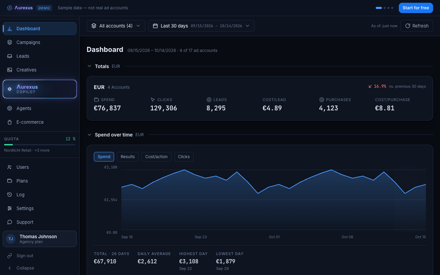Open Creatives via its image icon

[10, 70]
